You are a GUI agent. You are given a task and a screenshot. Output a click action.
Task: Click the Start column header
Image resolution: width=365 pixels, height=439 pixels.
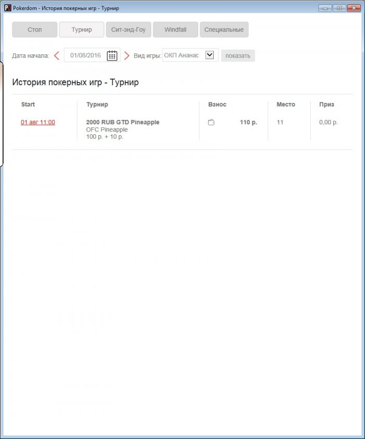coord(28,104)
